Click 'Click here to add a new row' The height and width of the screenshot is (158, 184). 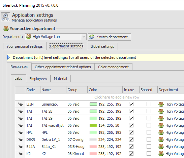tap(117, 97)
